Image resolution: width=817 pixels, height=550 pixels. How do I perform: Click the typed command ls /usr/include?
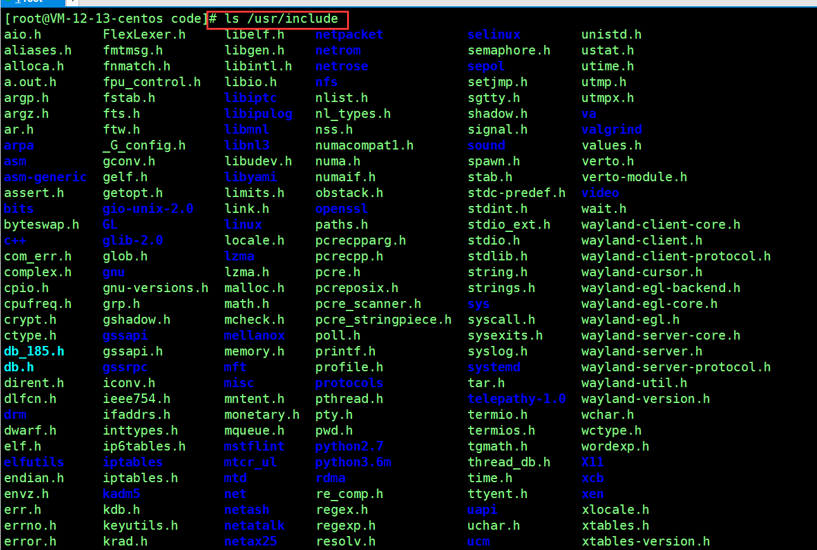point(281,19)
